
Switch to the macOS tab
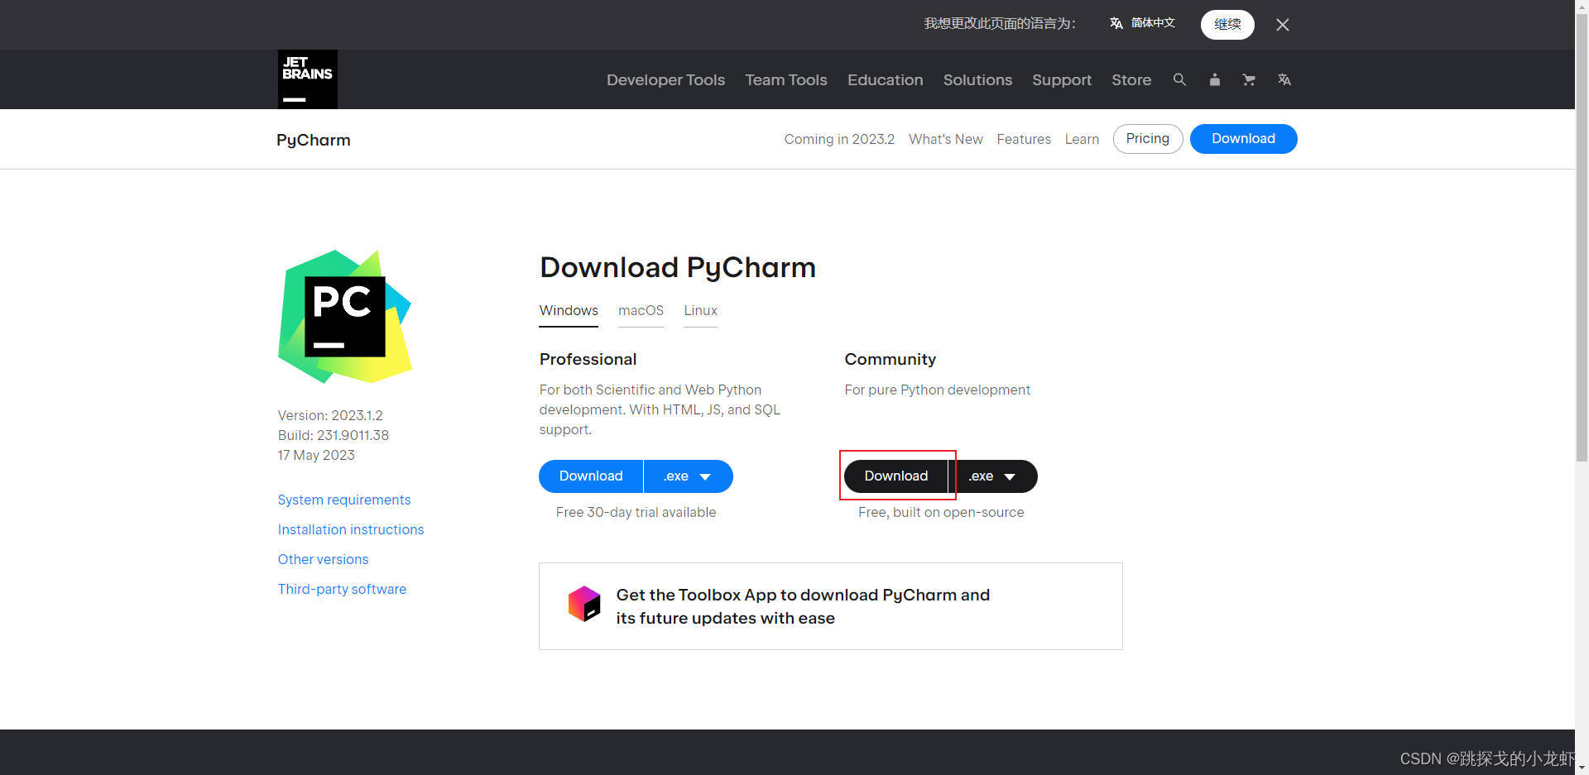[x=641, y=310]
